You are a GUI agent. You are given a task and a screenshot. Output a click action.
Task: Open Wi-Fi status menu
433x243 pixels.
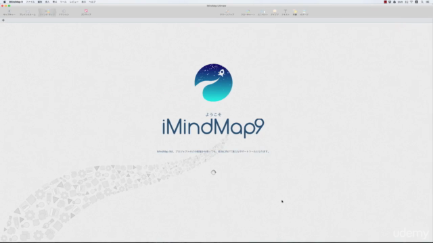pos(411,1)
